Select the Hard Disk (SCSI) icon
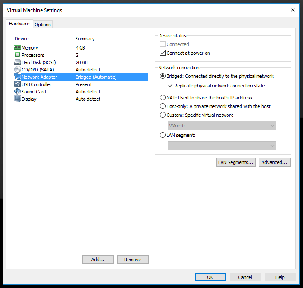This screenshot has width=303, height=288. [18, 62]
